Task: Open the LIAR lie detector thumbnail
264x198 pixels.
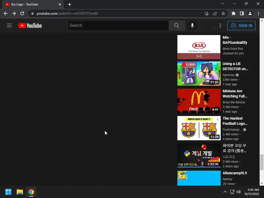Action: [199, 73]
